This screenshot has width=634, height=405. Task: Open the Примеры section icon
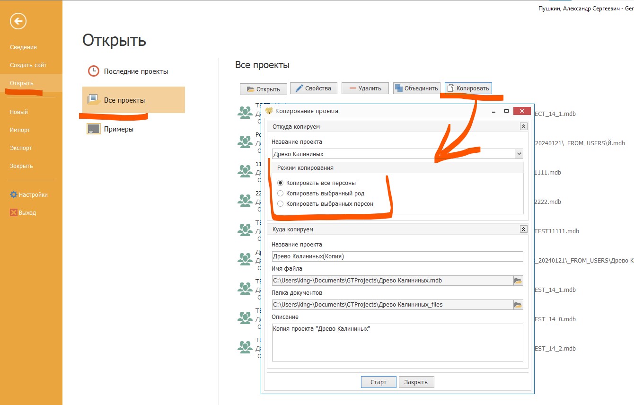(x=94, y=129)
